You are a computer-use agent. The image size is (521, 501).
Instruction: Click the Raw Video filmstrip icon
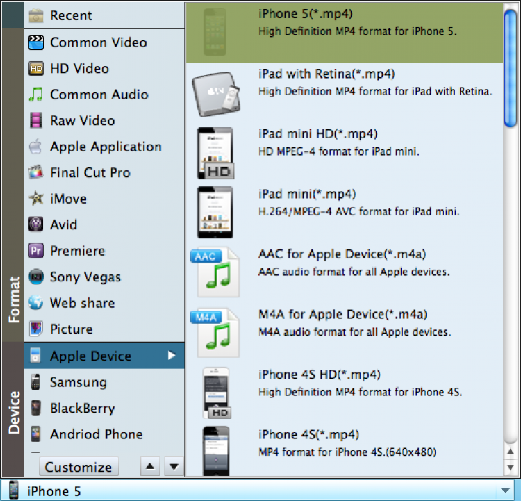pos(36,120)
